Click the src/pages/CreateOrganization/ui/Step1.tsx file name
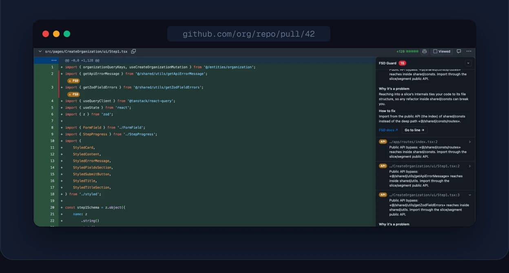This screenshot has height=273, width=509. [86, 52]
